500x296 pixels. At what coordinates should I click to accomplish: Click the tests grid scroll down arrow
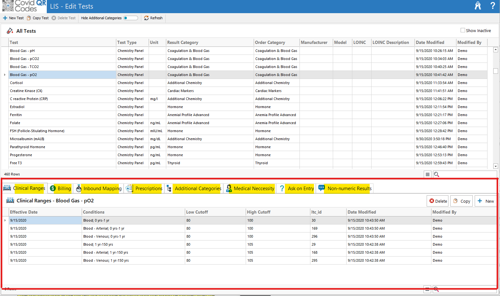(x=496, y=166)
